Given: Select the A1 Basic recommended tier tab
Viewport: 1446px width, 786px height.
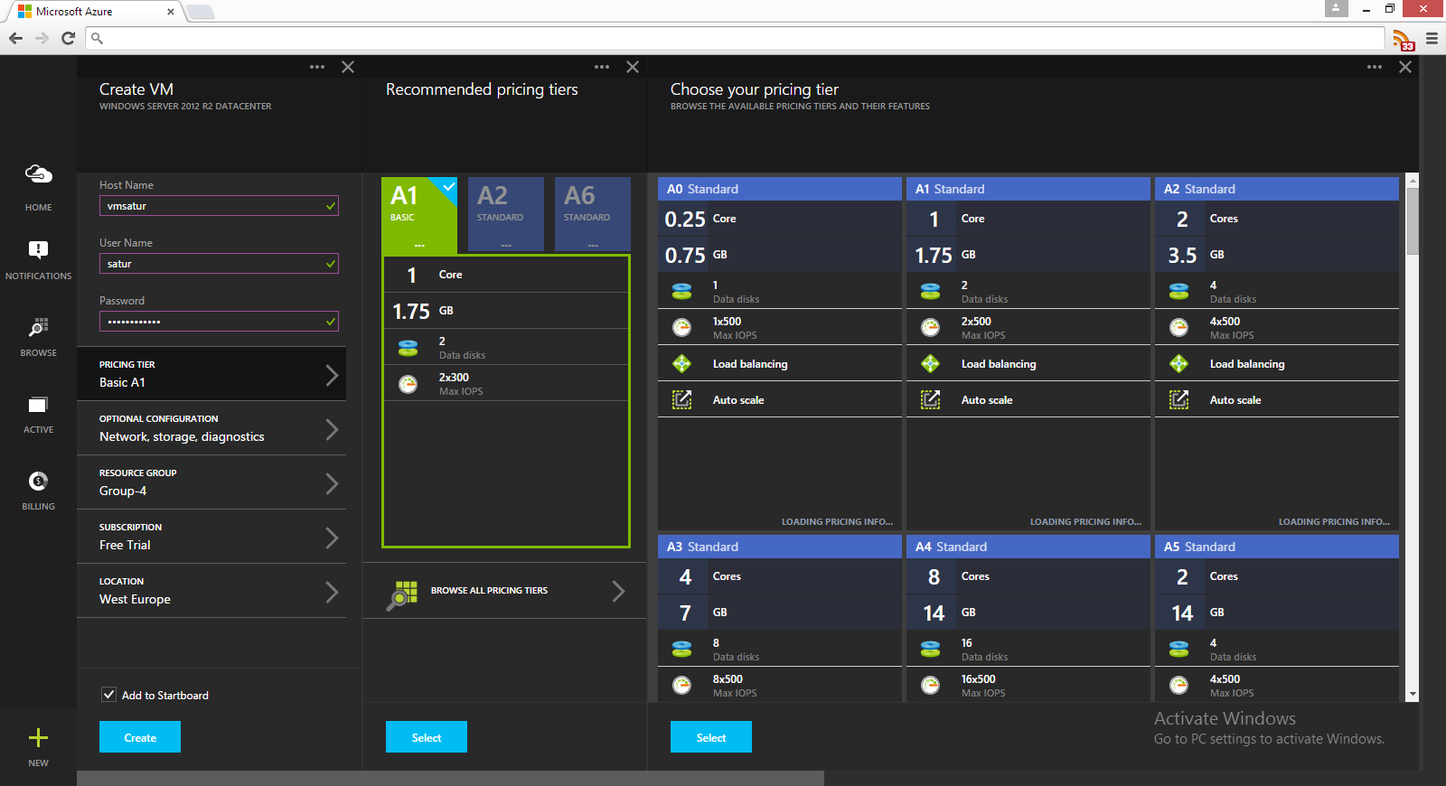Looking at the screenshot, I should click(x=419, y=214).
